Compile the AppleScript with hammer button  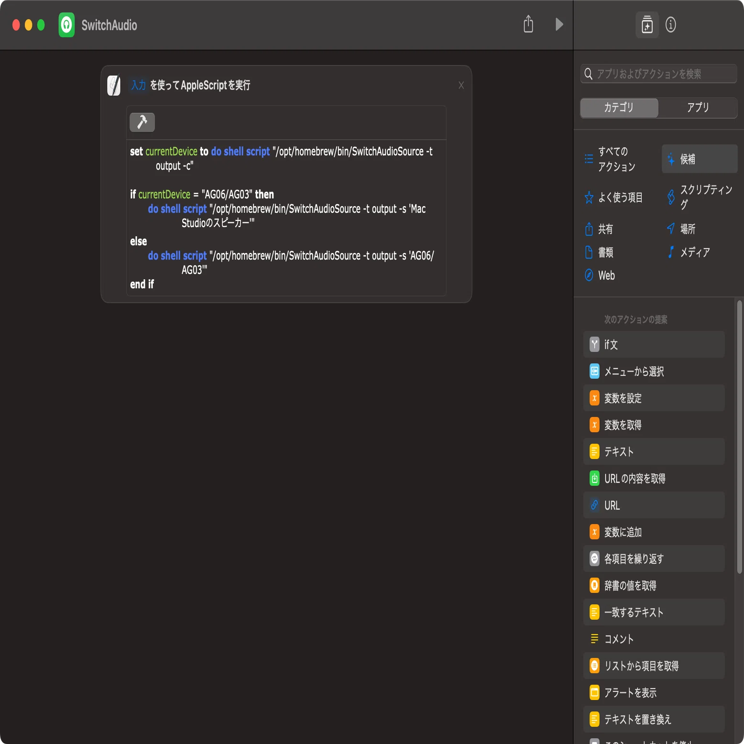point(142,122)
